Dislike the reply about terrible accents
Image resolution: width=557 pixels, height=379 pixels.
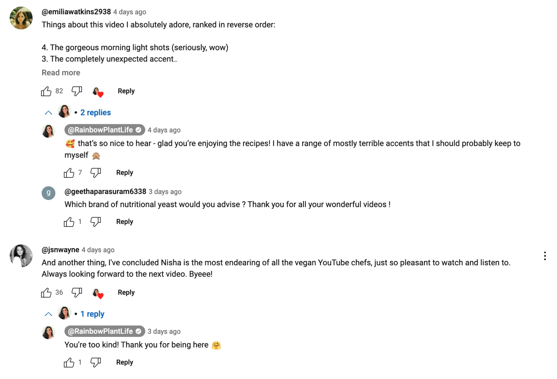95,173
